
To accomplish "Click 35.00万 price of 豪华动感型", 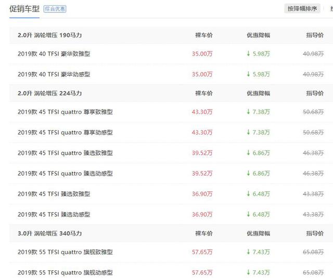I will pos(202,74).
